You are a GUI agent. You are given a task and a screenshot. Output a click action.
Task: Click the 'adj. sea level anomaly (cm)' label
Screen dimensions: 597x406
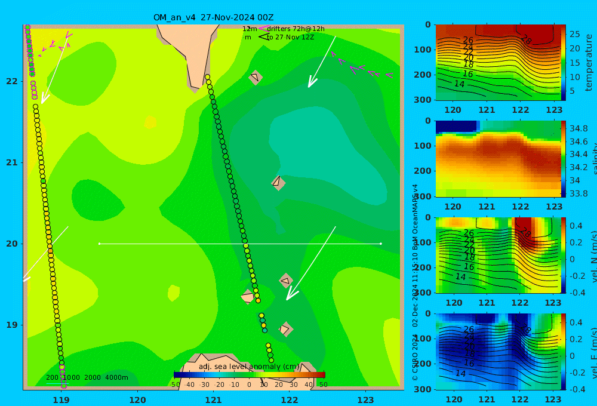tap(249, 367)
